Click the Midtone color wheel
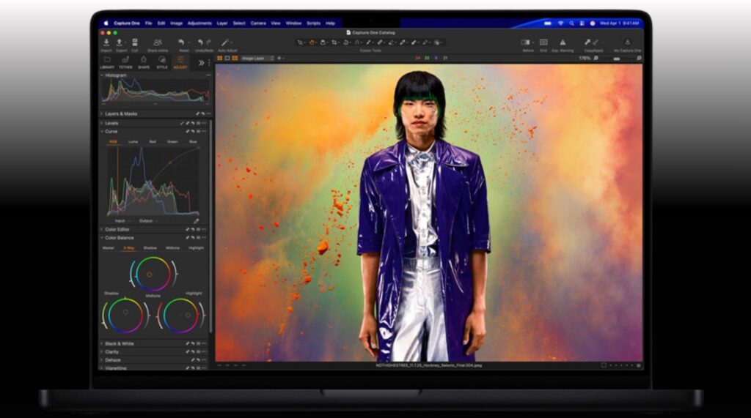 coord(153,274)
